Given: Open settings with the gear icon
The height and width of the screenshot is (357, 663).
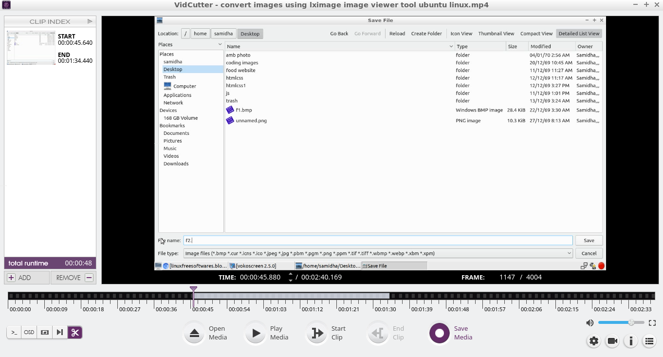Looking at the screenshot, I should pyautogui.click(x=594, y=341).
